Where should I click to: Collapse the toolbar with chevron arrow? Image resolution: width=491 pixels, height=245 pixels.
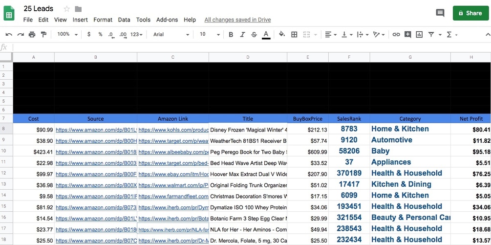point(488,34)
